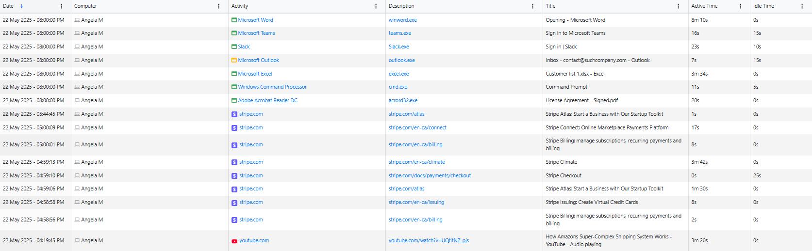Sort by the Idle Time column header
The width and height of the screenshot is (812, 251).
[x=763, y=6]
